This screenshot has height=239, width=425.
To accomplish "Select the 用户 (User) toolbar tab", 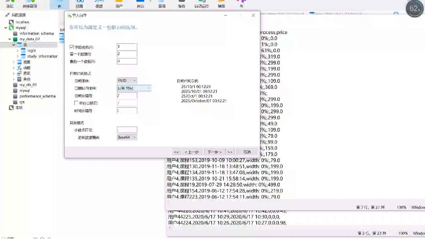I will pyautogui.click(x=119, y=4).
